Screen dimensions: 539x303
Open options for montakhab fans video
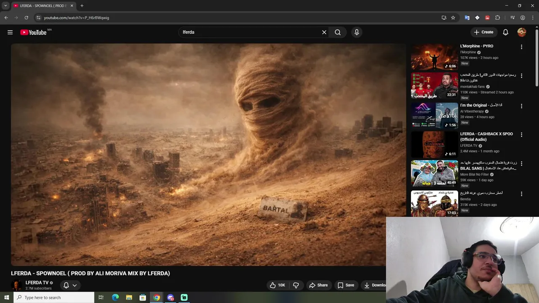click(521, 76)
